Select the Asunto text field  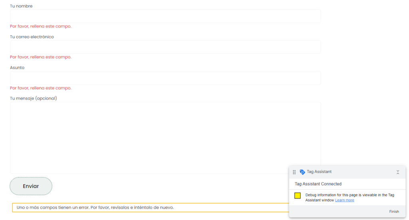click(x=165, y=78)
